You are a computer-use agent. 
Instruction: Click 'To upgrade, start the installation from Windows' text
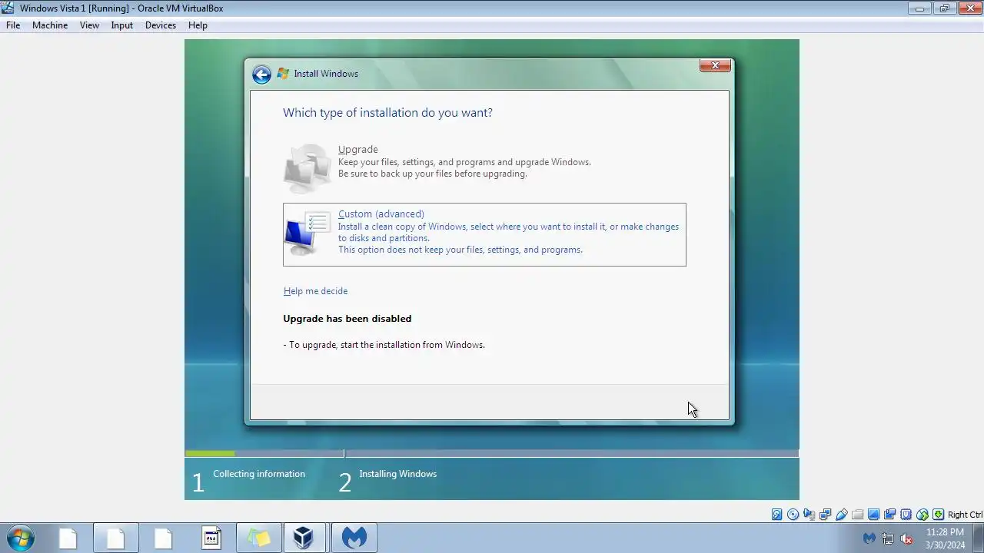[x=384, y=345]
